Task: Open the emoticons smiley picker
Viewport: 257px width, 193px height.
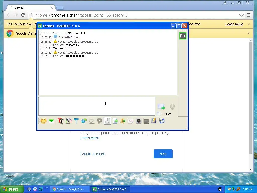Action: (x=44, y=121)
